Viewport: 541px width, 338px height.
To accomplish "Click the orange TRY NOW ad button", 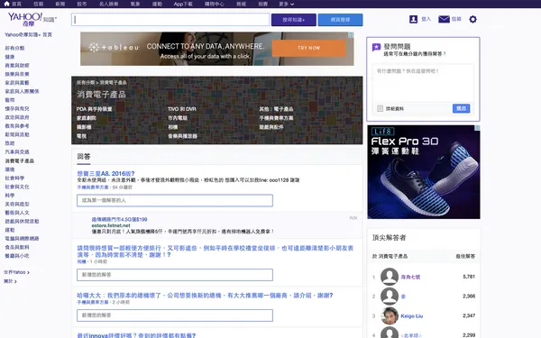I will tap(309, 48).
